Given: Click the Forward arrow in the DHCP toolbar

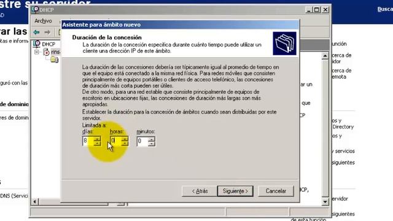Looking at the screenshot, I should pos(47,32).
